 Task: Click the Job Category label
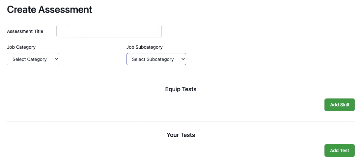[x=21, y=47]
